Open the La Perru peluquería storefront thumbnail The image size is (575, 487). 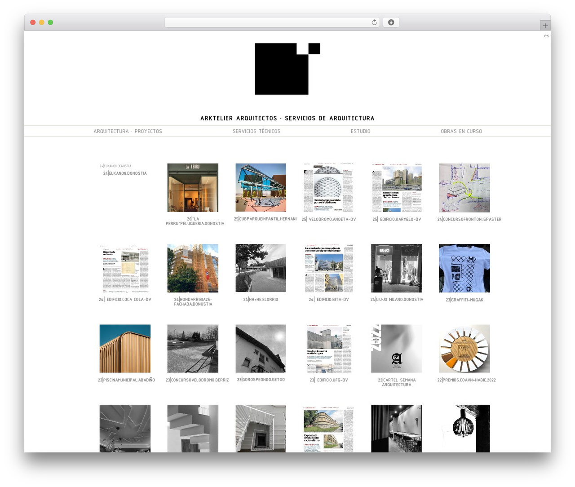tap(193, 188)
